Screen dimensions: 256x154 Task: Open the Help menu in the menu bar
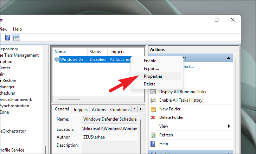pyautogui.click(x=17, y=29)
